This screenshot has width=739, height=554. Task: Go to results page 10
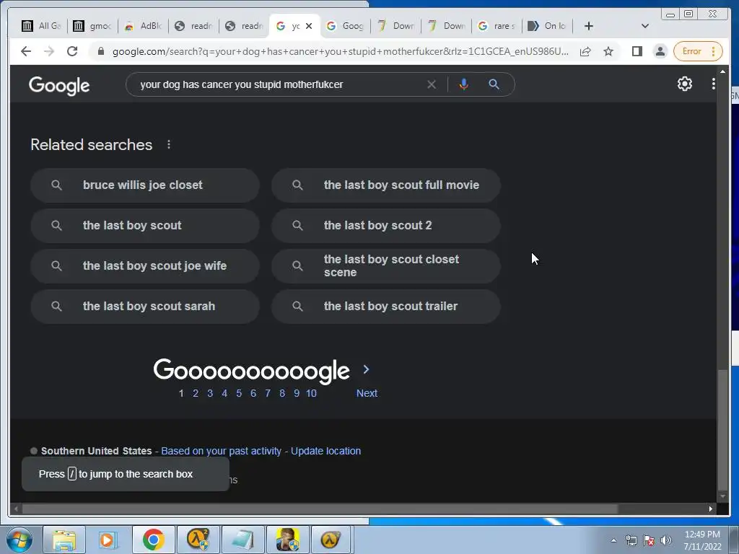(311, 393)
